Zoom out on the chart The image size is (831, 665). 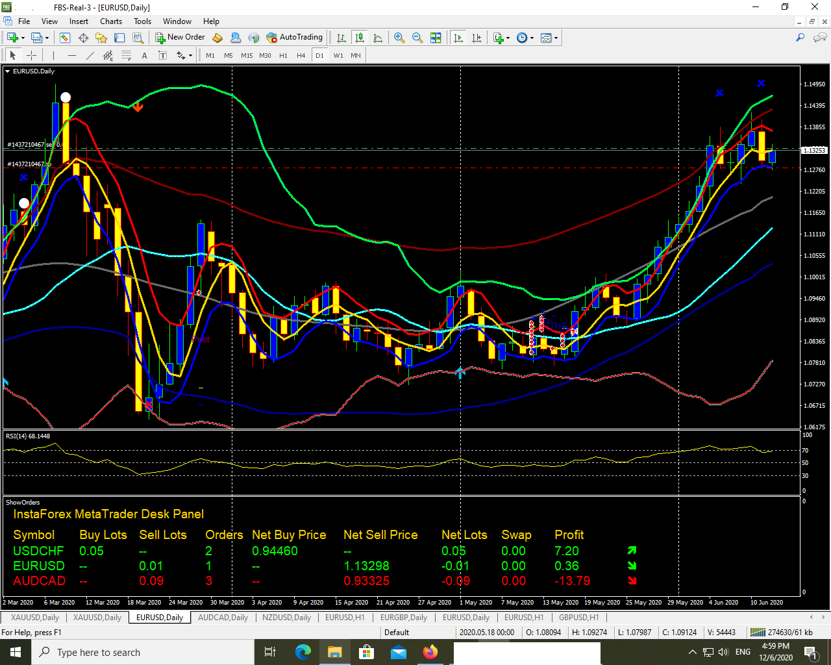click(x=417, y=38)
